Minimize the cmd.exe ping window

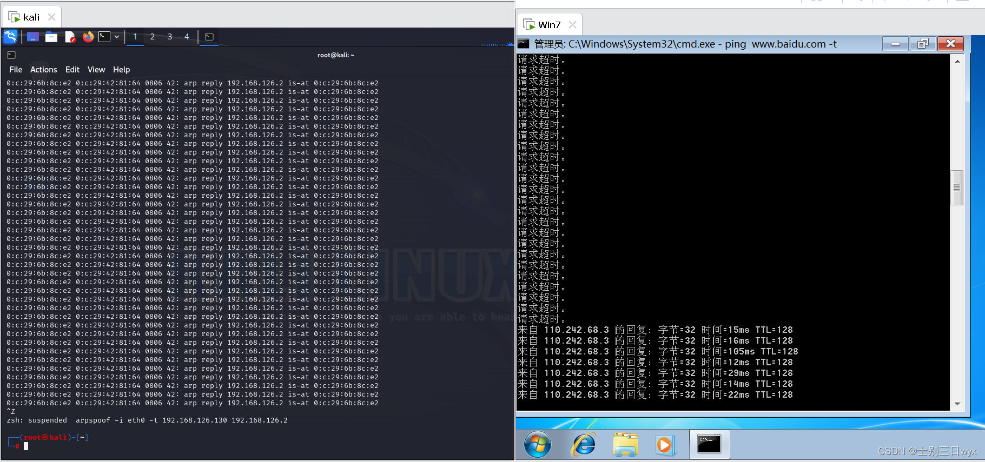895,44
